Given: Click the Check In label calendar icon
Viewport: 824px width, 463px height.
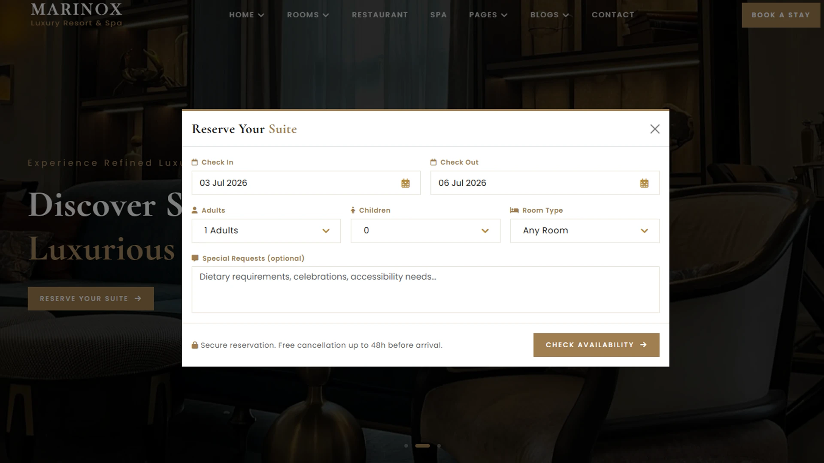Looking at the screenshot, I should [194, 162].
